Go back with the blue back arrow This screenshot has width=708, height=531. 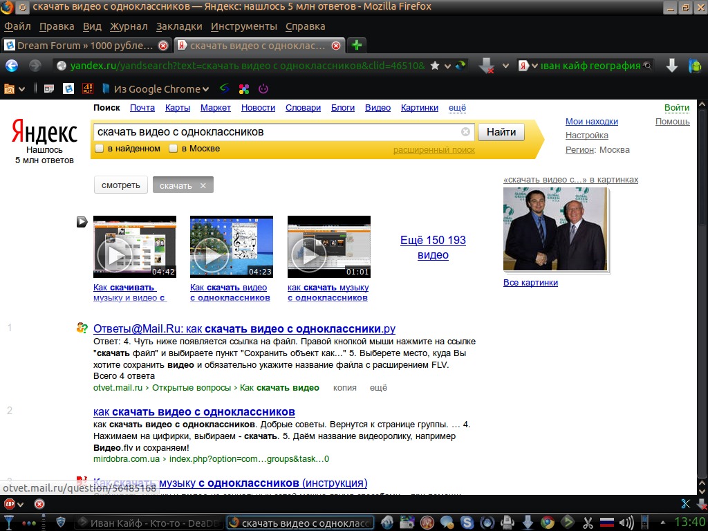coord(12,66)
